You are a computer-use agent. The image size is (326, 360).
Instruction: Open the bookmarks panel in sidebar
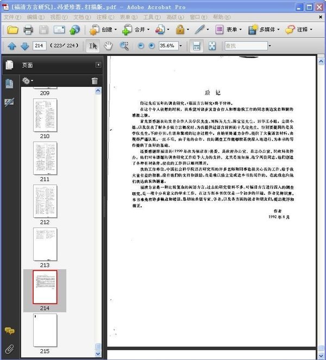pos(9,84)
